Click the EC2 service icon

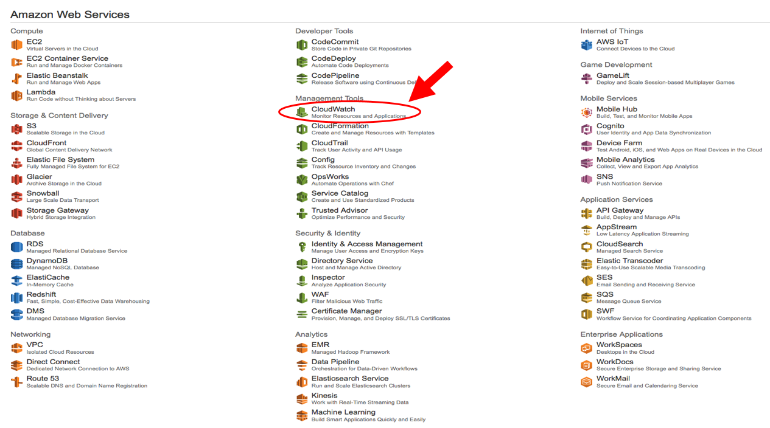tap(16, 45)
